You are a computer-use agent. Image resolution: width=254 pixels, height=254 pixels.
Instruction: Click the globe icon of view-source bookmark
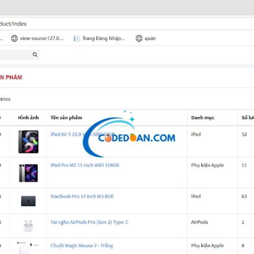point(14,39)
